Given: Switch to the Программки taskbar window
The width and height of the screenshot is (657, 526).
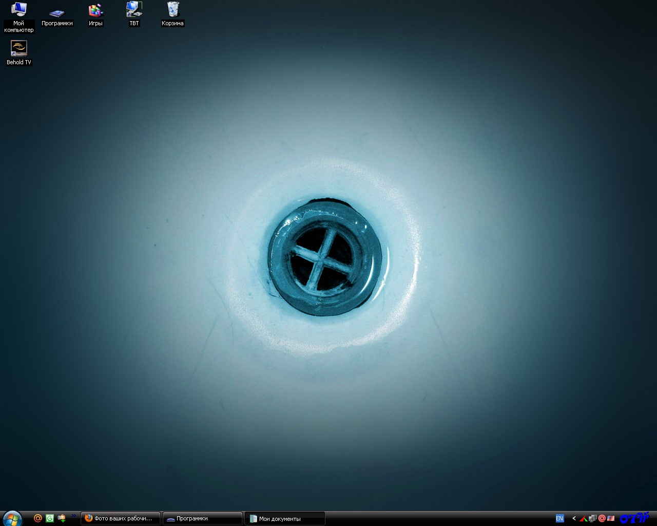Looking at the screenshot, I should pyautogui.click(x=202, y=518).
